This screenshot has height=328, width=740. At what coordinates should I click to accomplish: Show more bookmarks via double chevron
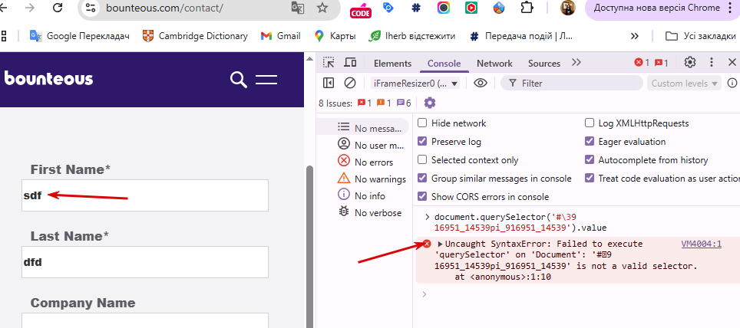coord(635,36)
